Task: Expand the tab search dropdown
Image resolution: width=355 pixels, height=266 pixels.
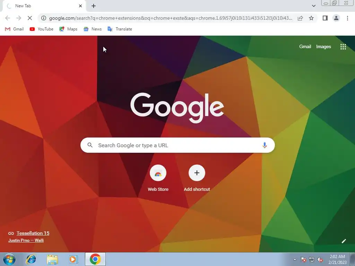Action: 313,6
